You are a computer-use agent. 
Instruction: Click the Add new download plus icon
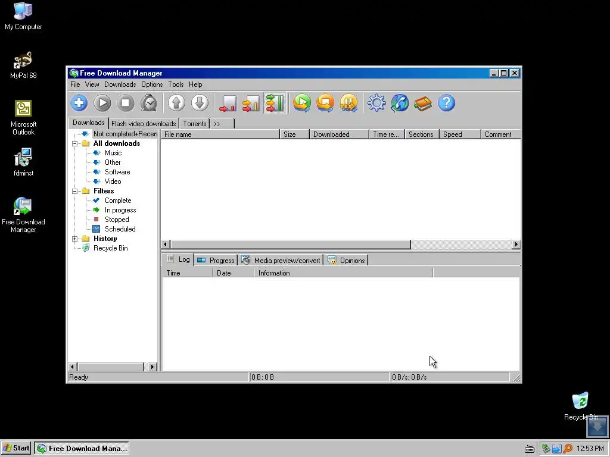coord(79,103)
